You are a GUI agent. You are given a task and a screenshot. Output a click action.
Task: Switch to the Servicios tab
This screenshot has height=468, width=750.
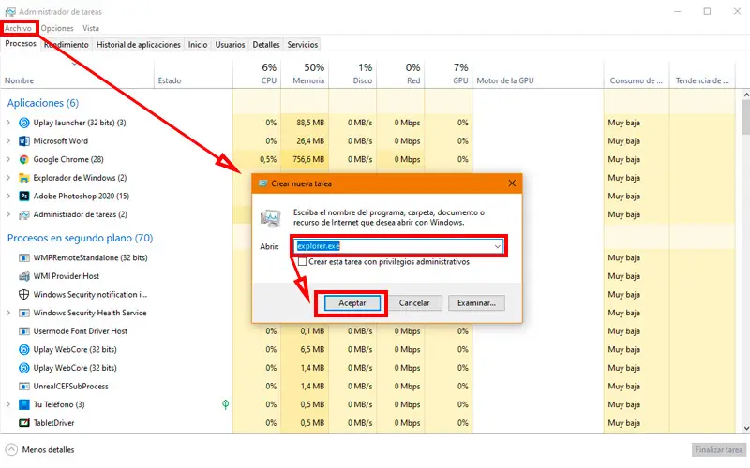coord(302,44)
